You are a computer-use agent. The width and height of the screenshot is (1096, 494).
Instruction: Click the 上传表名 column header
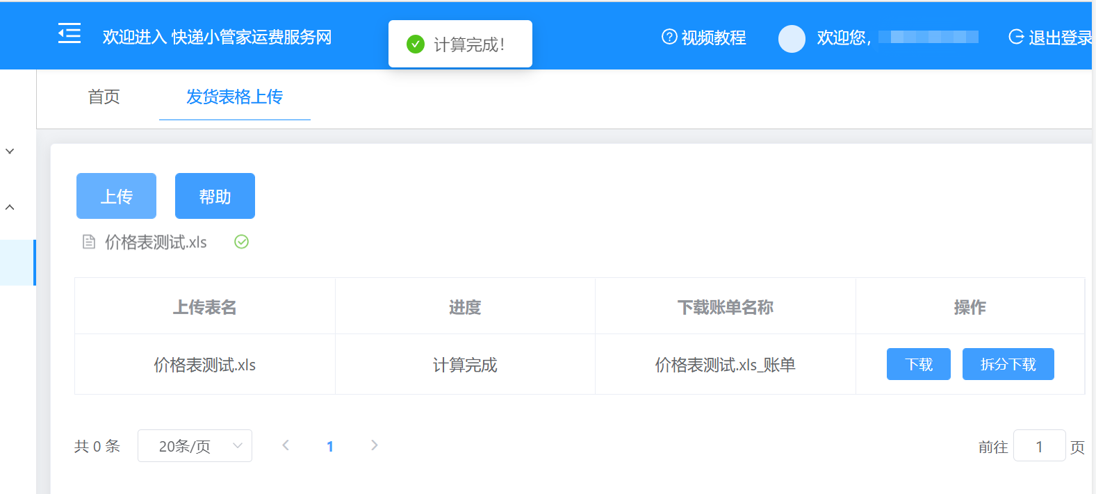(x=205, y=306)
